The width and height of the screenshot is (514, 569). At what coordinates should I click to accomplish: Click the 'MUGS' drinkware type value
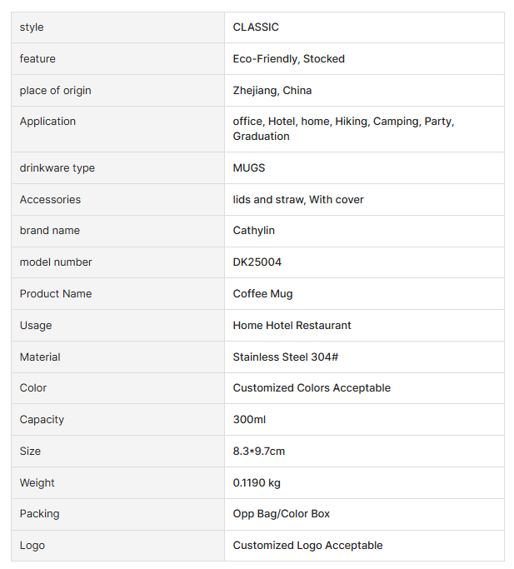click(x=249, y=168)
